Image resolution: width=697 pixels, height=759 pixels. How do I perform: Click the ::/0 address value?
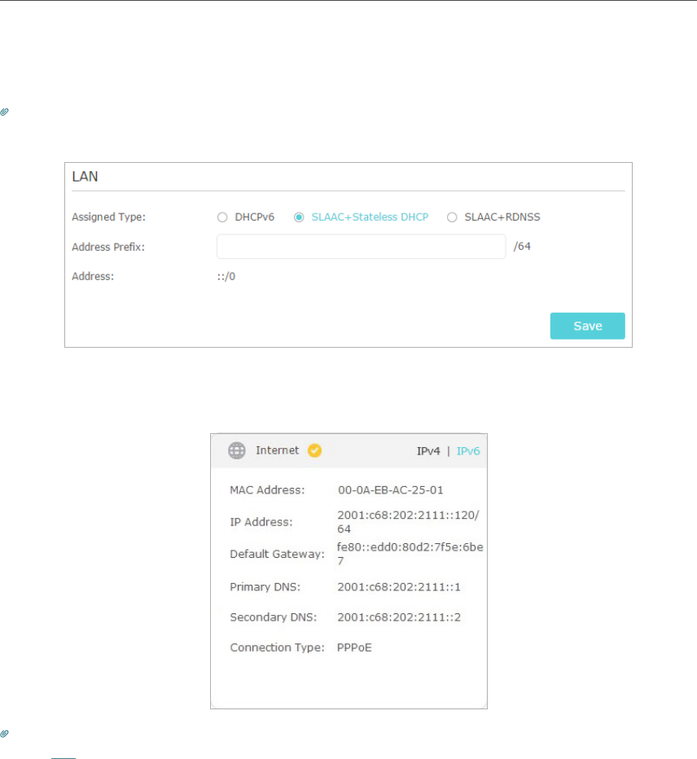tap(226, 276)
